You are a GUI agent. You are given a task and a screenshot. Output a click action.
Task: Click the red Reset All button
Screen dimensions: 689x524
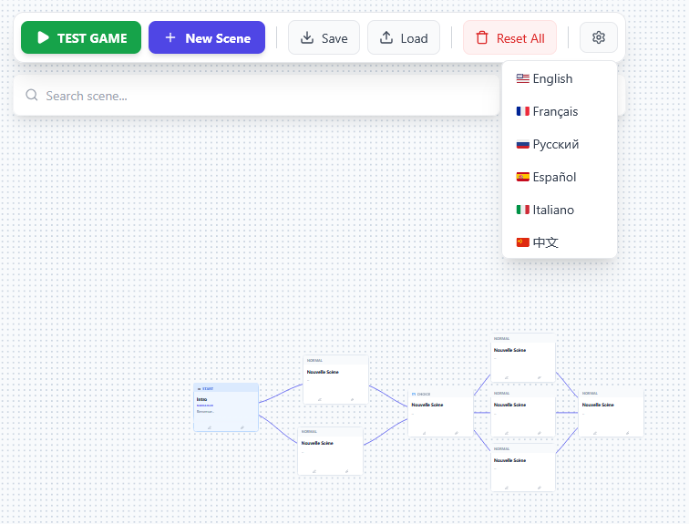point(509,37)
